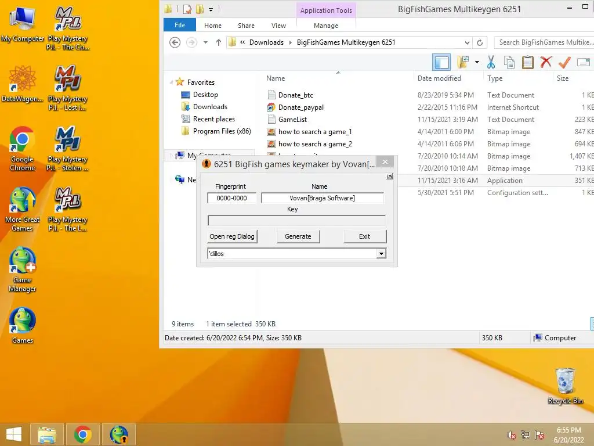Sort by Date modified column header

coord(439,78)
